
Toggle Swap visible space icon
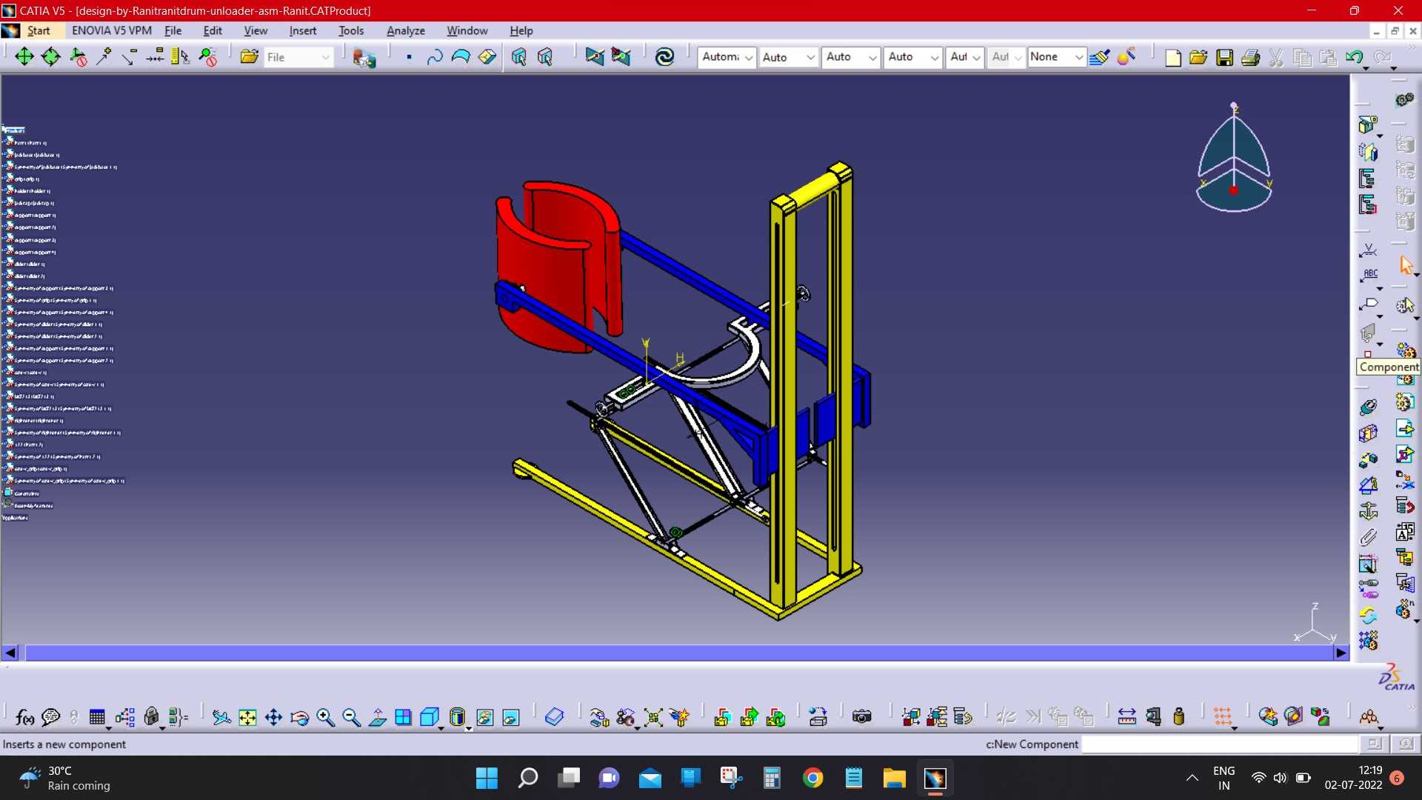[511, 717]
